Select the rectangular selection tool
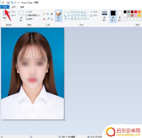This screenshot has width=142, height=138. pos(21,13)
